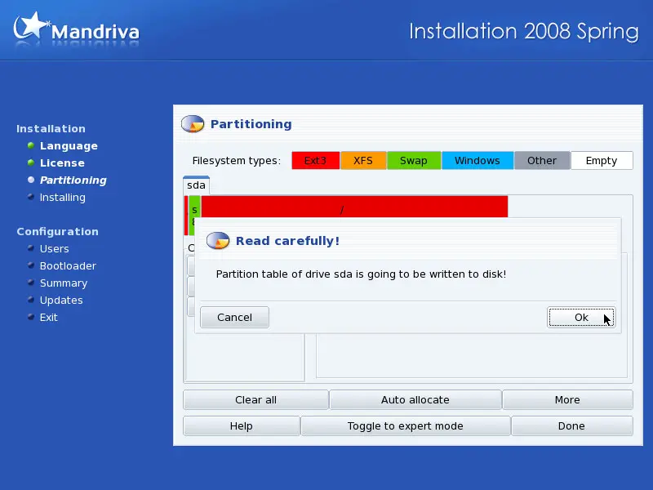The width and height of the screenshot is (653, 490).
Task: Click the License step in sidebar
Action: tap(62, 163)
